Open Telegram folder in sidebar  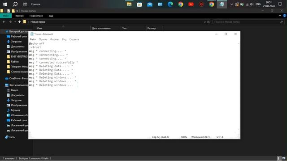(x=17, y=67)
